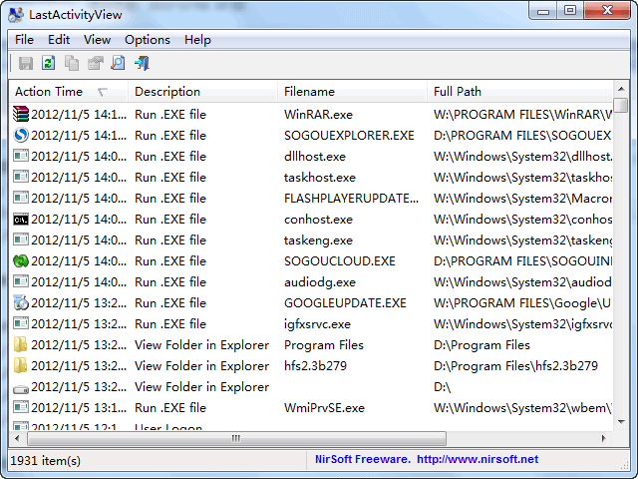Sort by the Full Path column header
Image resolution: width=638 pixels, height=479 pixels.
(x=520, y=92)
